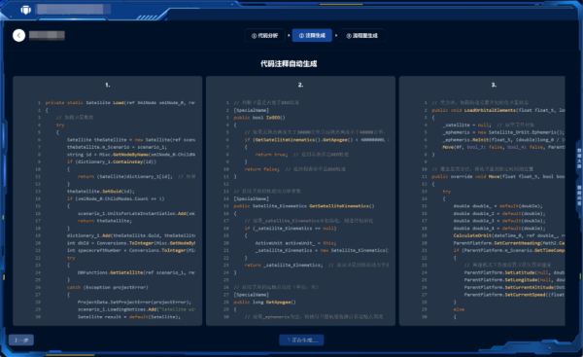The image size is (583, 357).
Task: Select code panel 3 heading
Action: click(494, 85)
